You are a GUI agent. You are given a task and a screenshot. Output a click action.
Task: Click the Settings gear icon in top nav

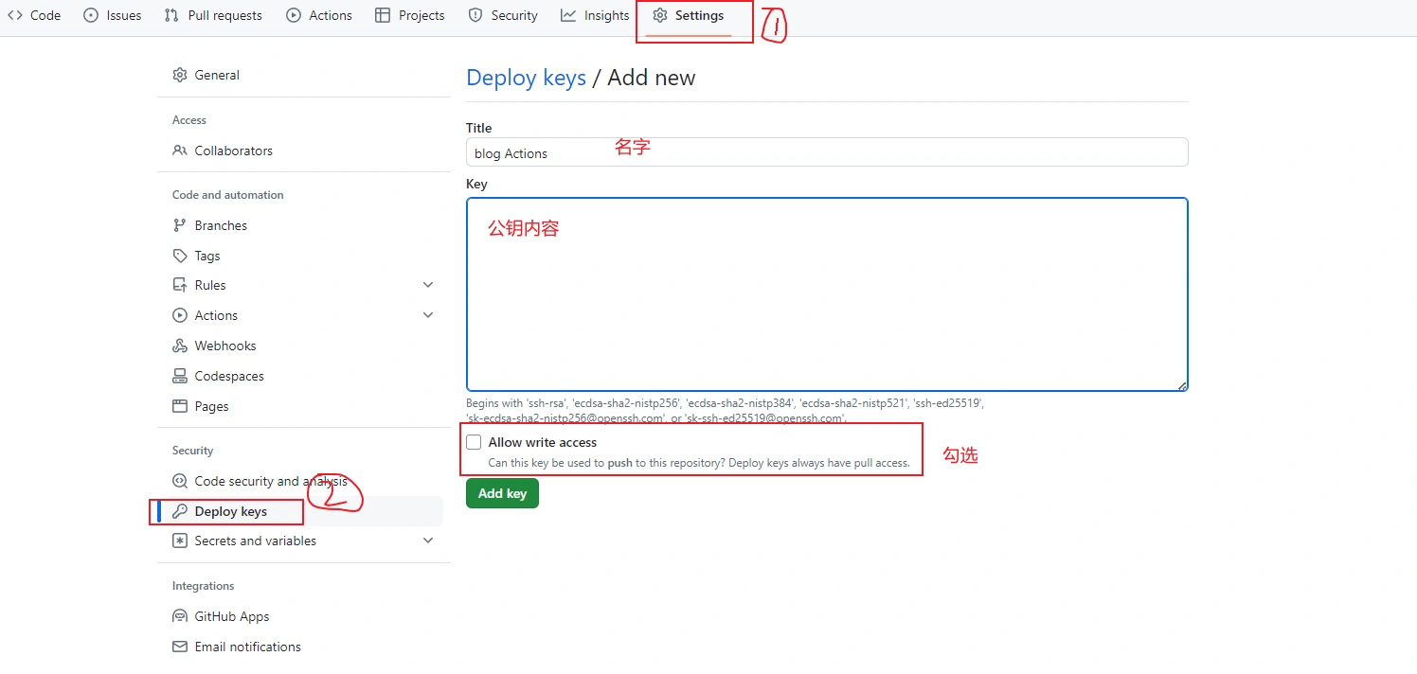[x=660, y=15]
